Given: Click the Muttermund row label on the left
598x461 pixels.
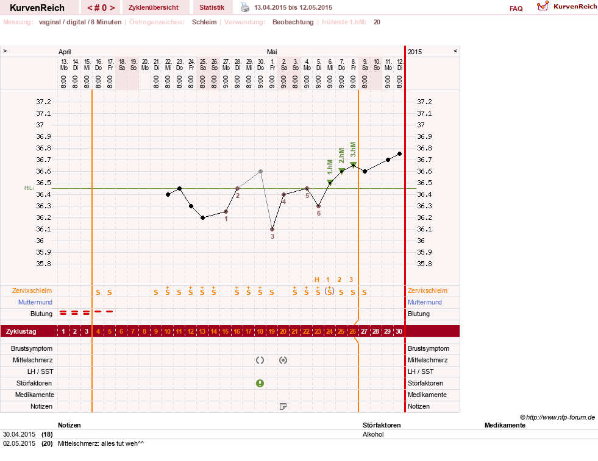Looking at the screenshot, I should click(x=35, y=302).
